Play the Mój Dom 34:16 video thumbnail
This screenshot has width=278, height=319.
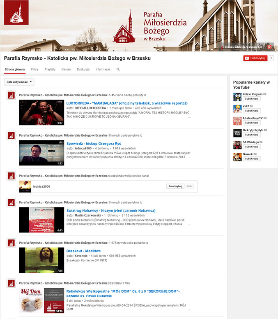[41, 300]
